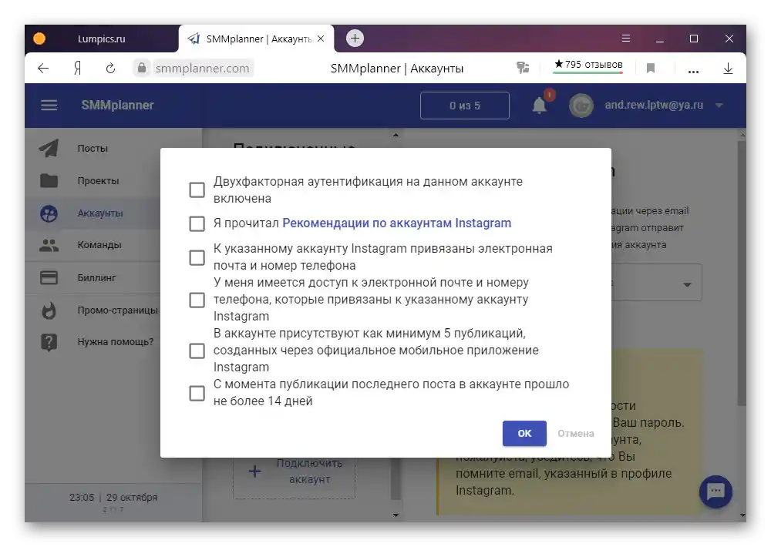Click accounts list scroll-up arrow
Image resolution: width=771 pixels, height=547 pixels.
[396, 135]
